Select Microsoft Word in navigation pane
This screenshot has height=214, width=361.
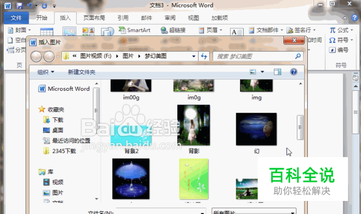point(64,89)
